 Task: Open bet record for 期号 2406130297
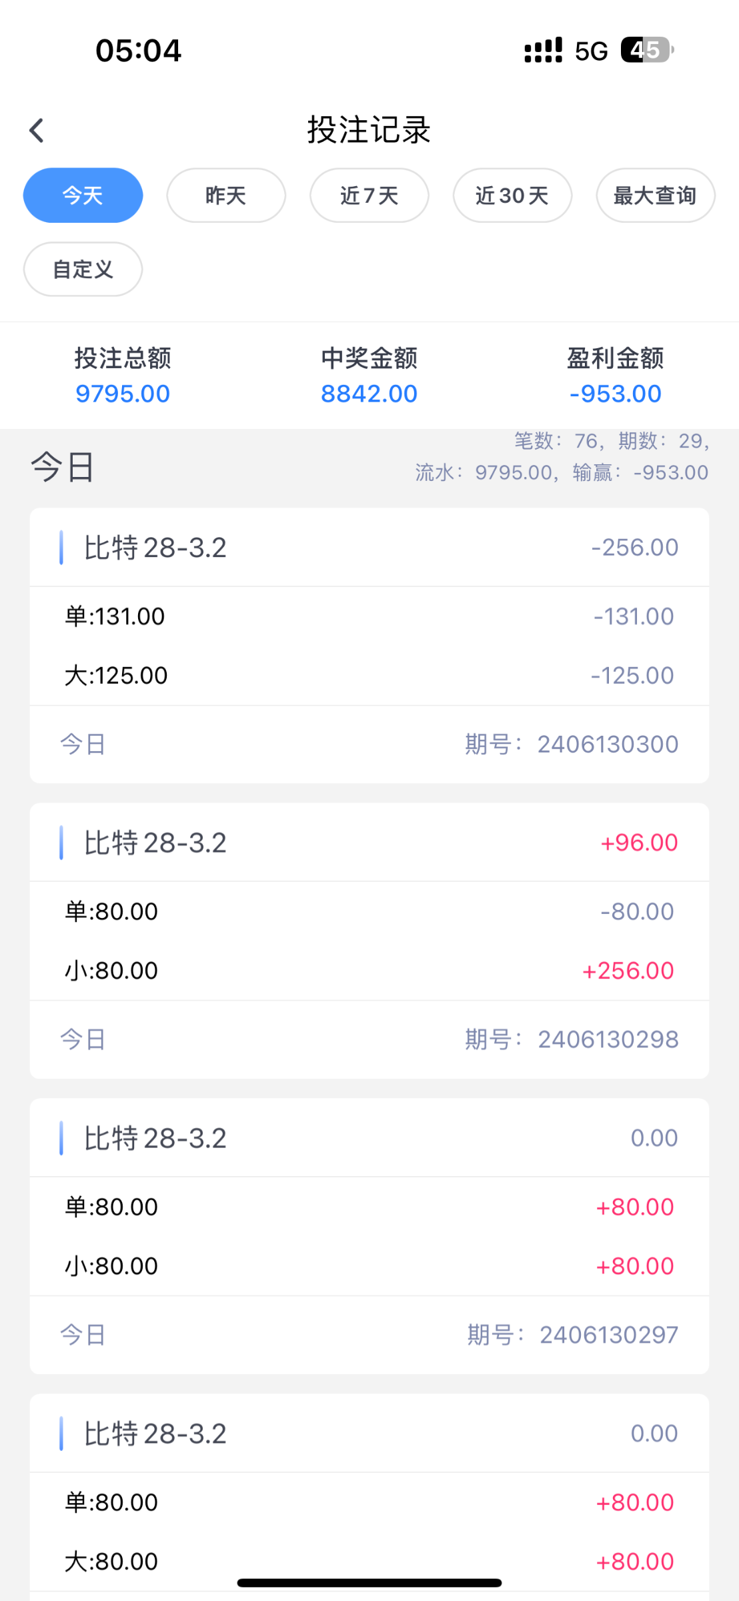(369, 1334)
